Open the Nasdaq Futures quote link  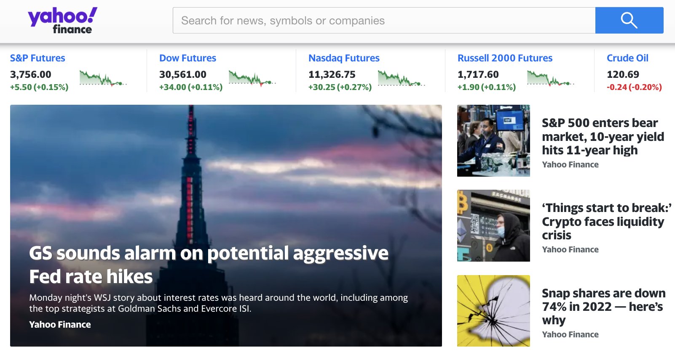pos(344,58)
